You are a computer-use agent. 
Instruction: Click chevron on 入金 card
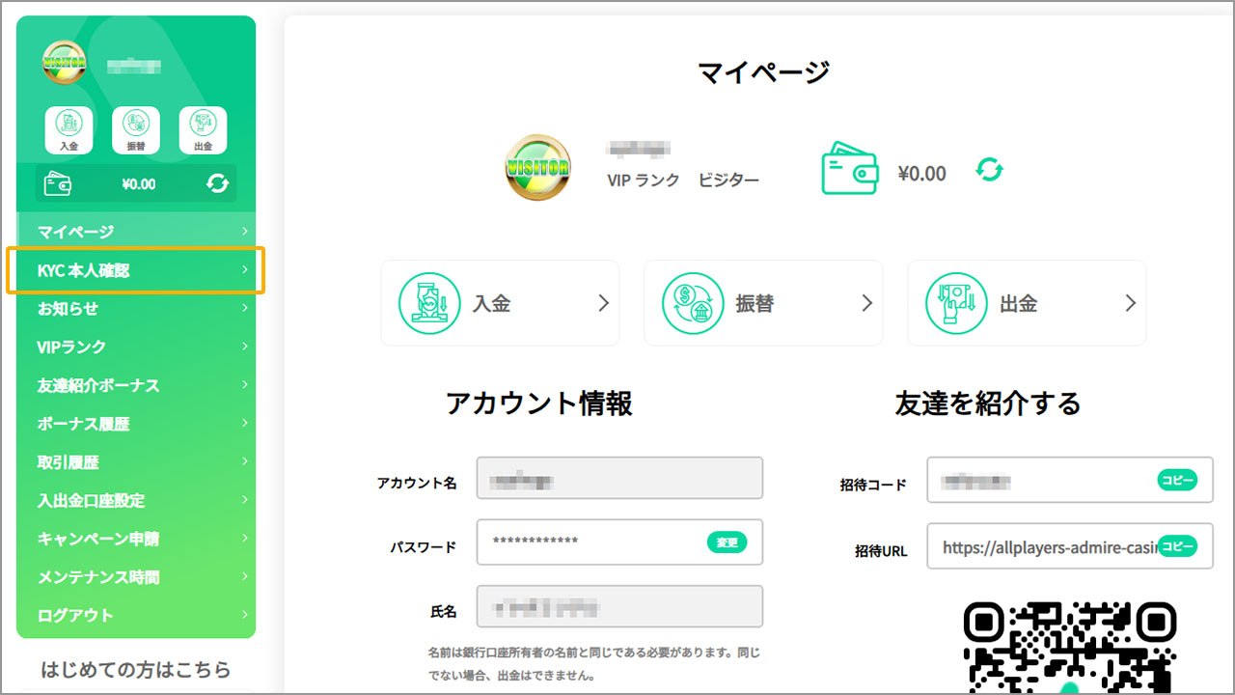pos(603,303)
